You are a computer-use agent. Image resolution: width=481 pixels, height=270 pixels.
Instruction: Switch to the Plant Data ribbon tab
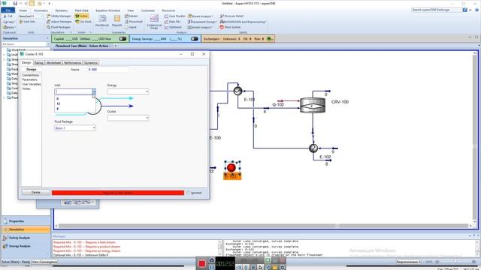pos(82,10)
